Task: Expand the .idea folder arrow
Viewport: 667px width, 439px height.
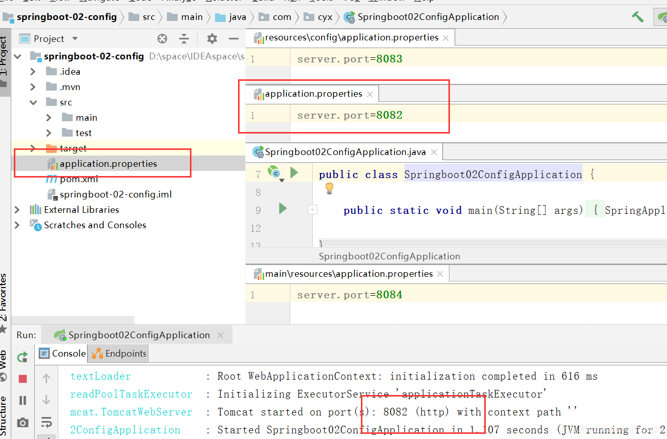Action: 33,72
